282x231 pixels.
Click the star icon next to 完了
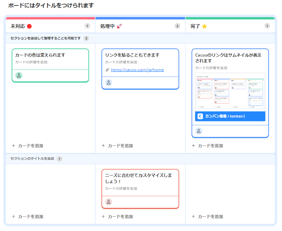pos(205,26)
